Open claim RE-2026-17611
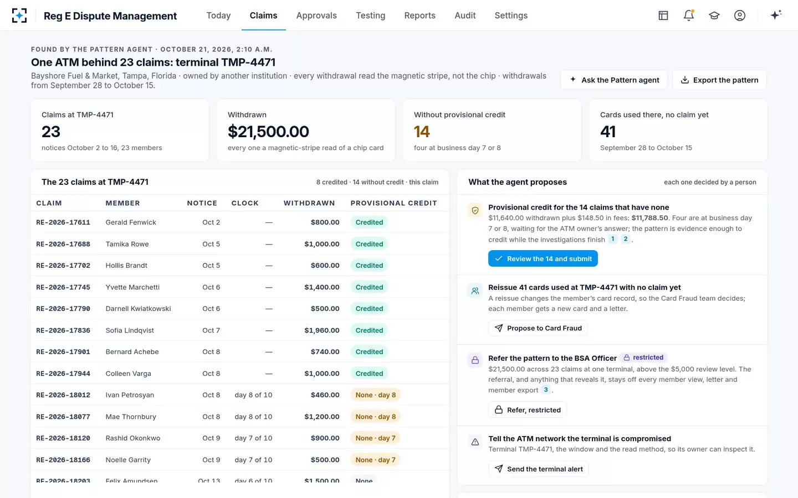Screen dimensions: 798x498 (x=63, y=222)
